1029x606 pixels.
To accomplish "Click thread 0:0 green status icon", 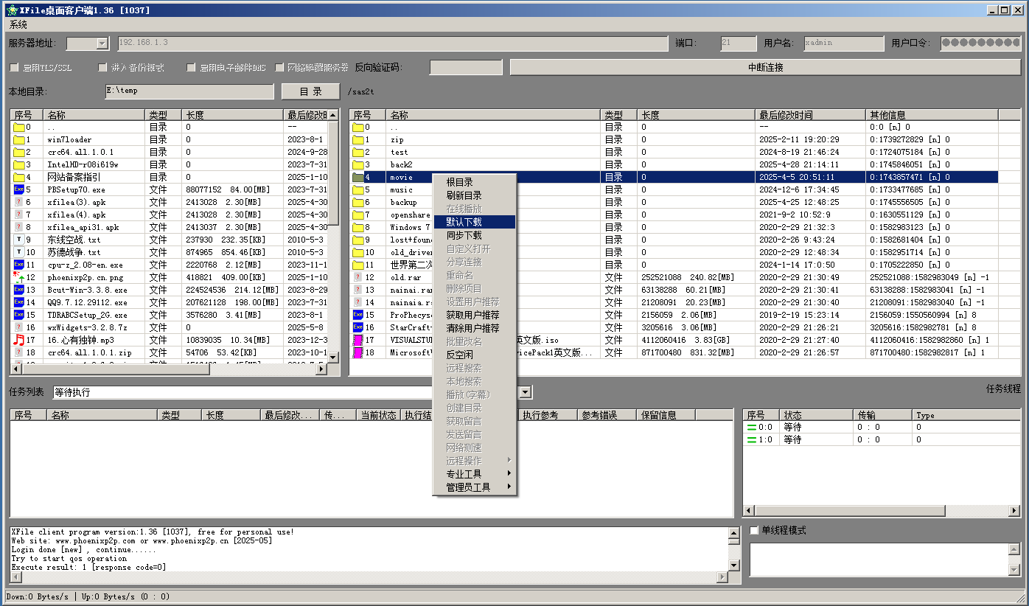I will (752, 427).
